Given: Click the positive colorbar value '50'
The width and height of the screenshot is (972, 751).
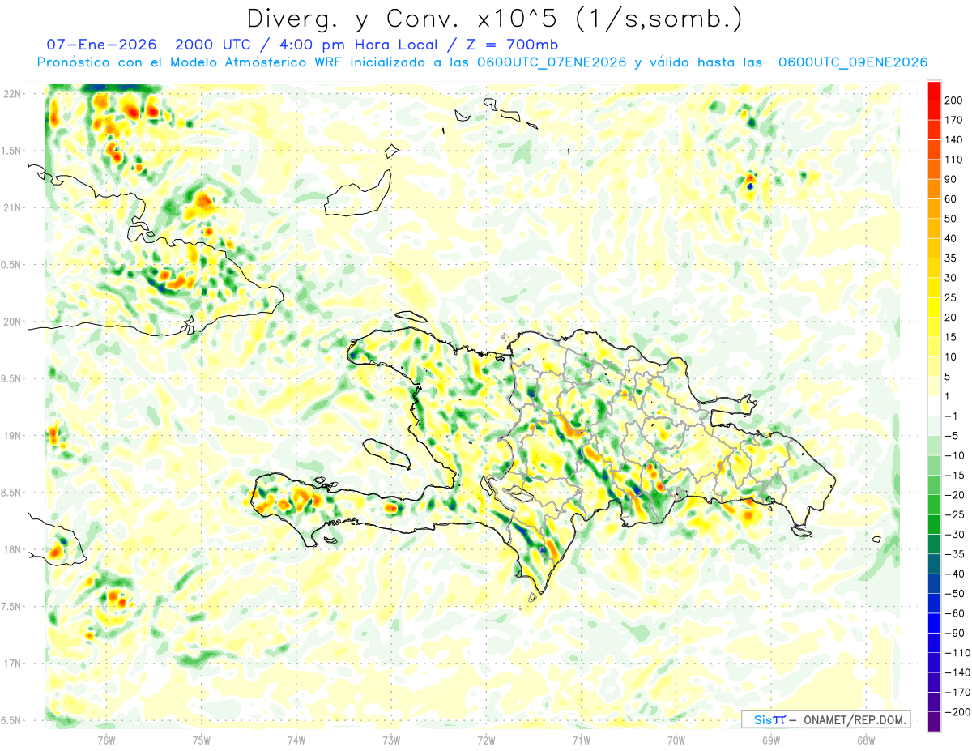Looking at the screenshot, I should [952, 219].
